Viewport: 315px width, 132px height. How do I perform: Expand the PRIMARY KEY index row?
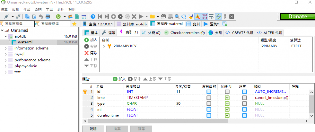[x=104, y=46]
